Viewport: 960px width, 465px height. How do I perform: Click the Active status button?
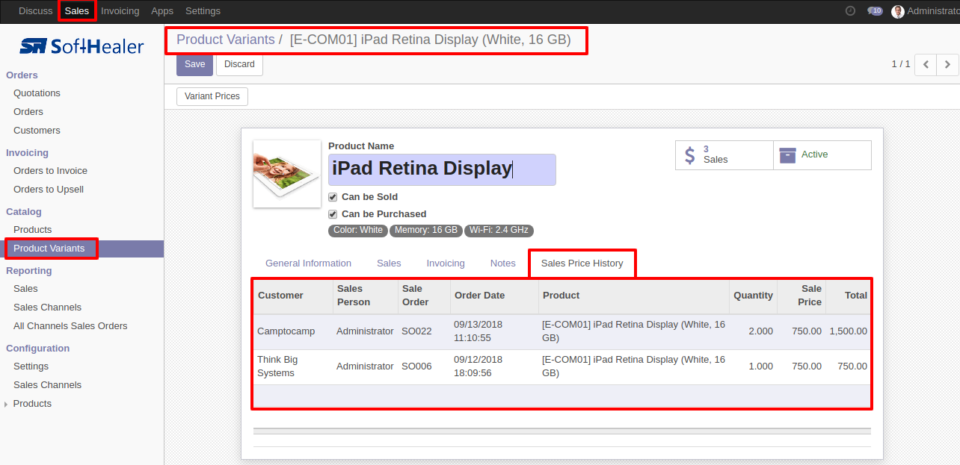coord(822,155)
